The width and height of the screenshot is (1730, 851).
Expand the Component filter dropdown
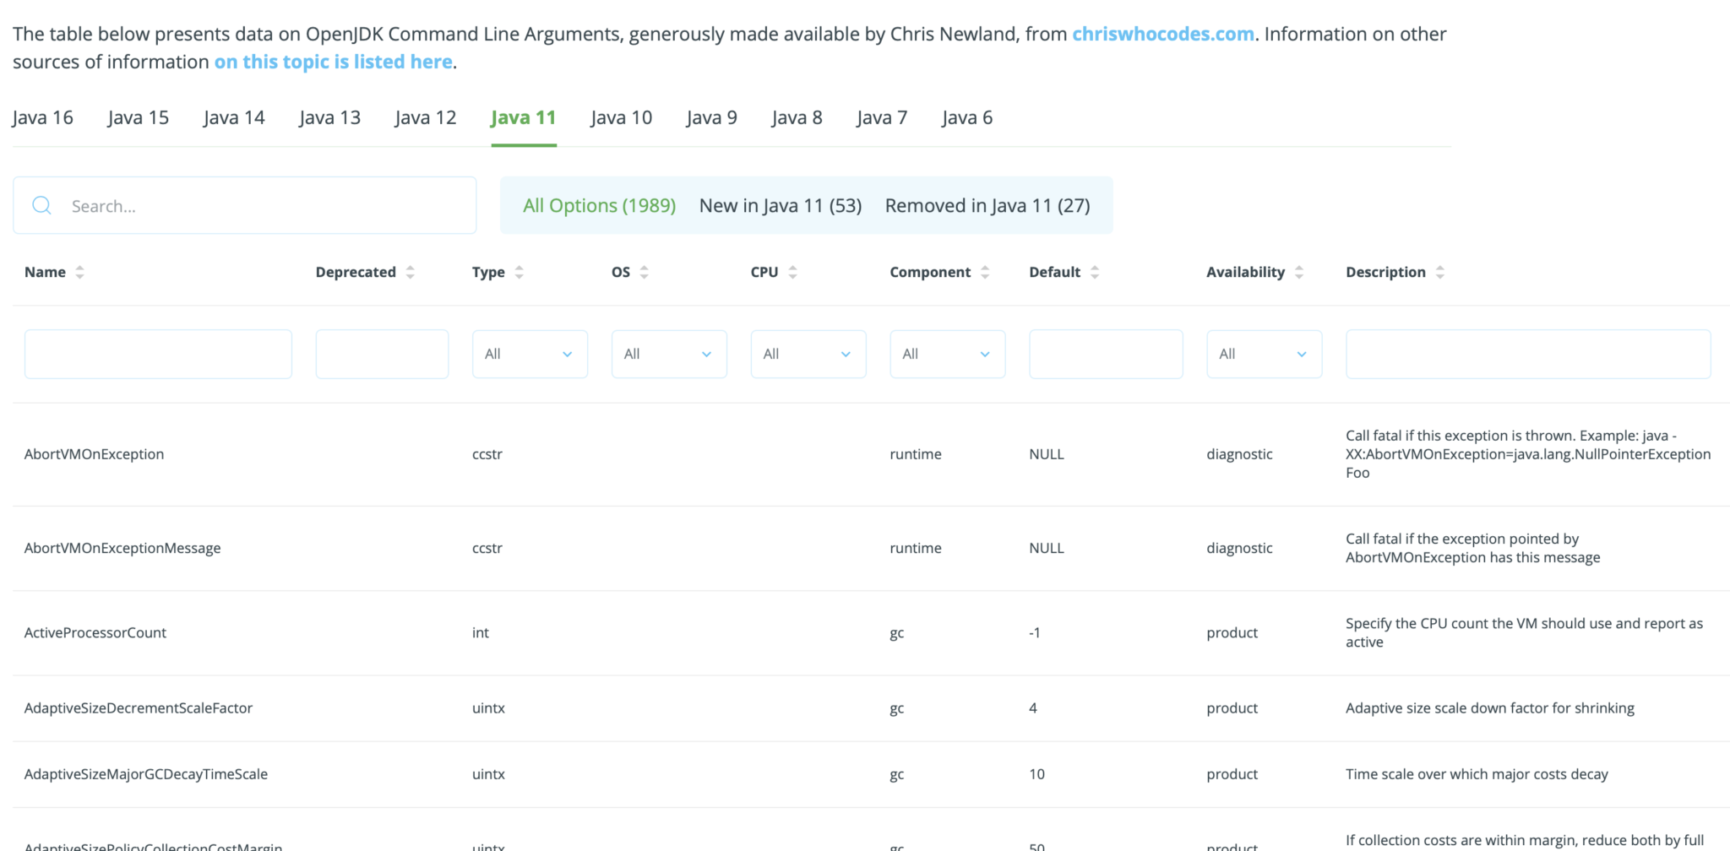tap(947, 354)
